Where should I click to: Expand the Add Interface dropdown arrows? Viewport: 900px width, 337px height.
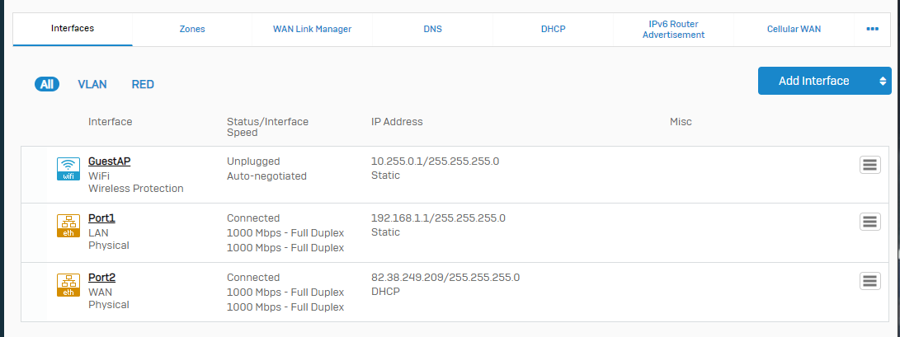coord(883,81)
